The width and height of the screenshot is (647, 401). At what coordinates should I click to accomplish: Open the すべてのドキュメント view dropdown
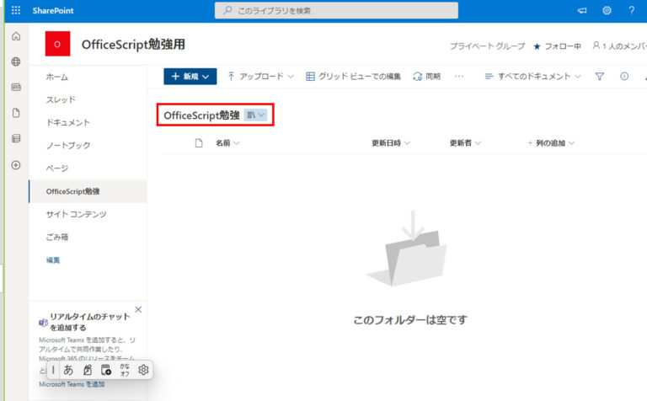532,77
